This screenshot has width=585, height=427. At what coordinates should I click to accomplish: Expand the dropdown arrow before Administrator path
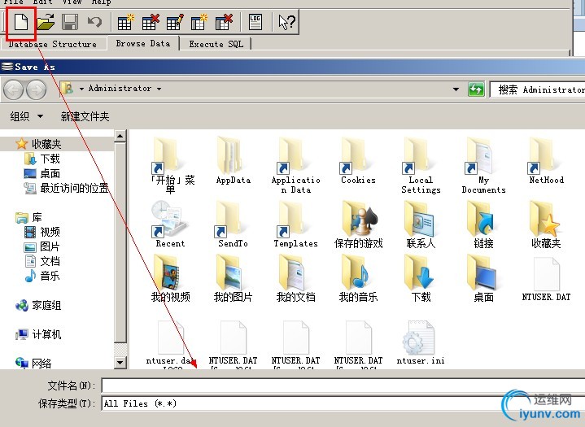pyautogui.click(x=81, y=89)
